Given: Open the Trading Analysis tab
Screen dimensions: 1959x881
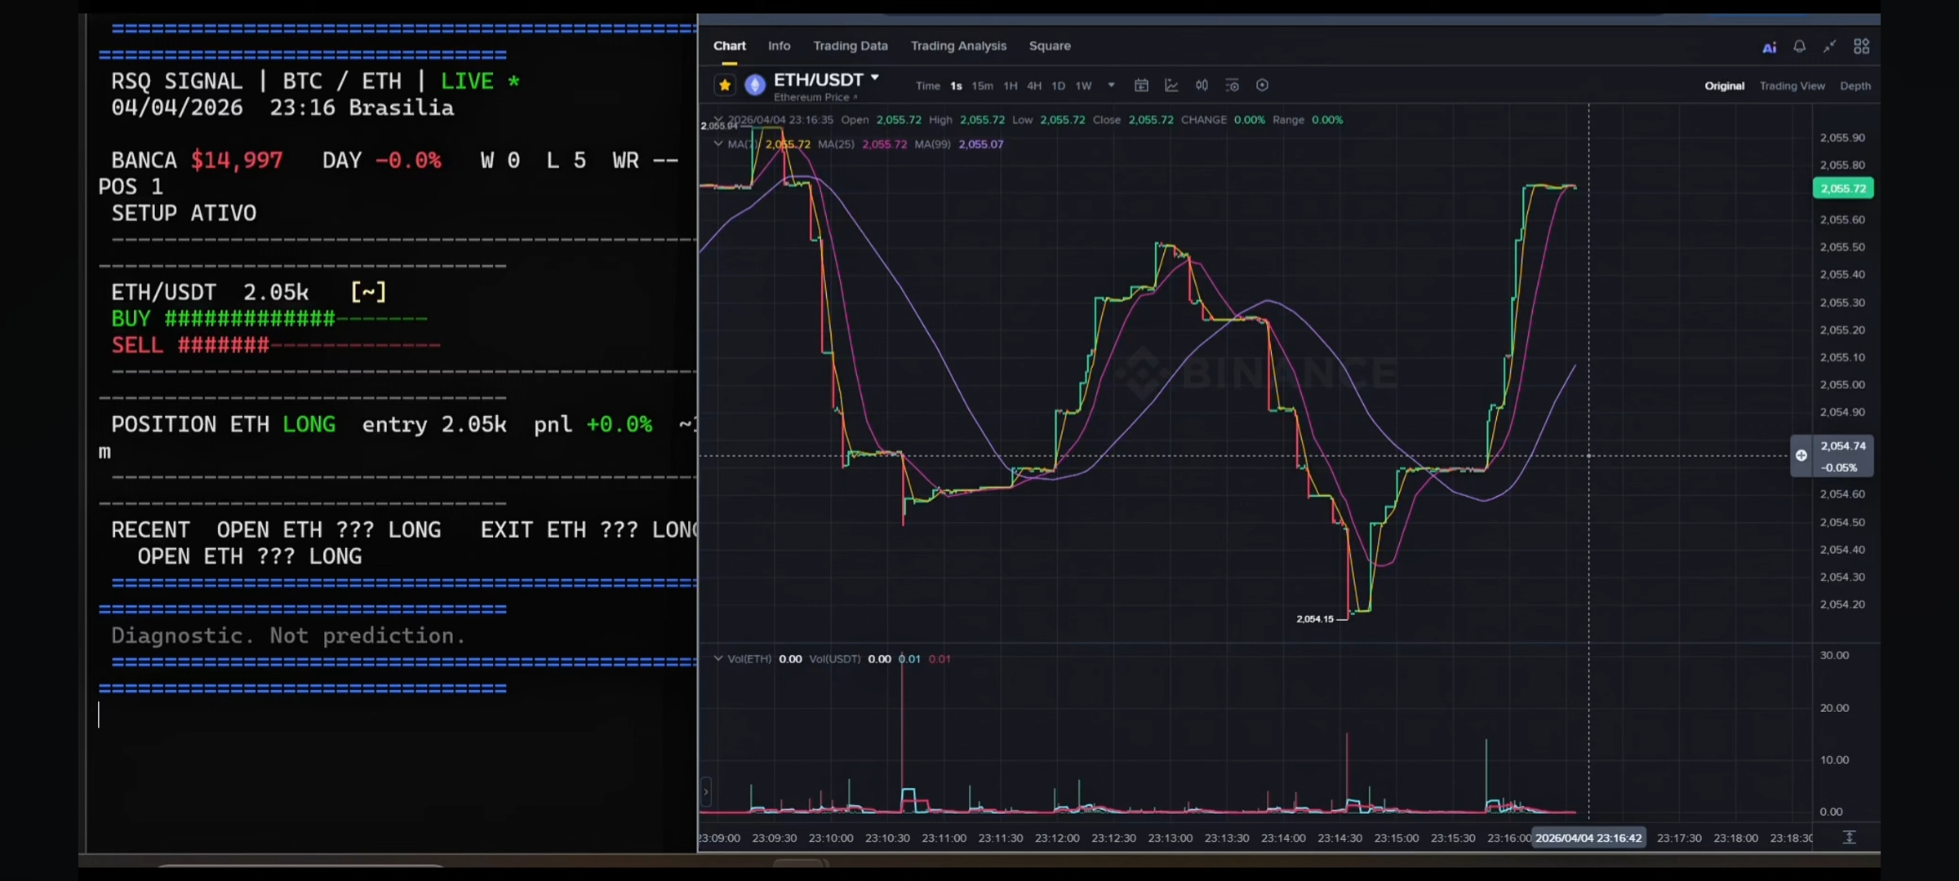Looking at the screenshot, I should [x=958, y=46].
